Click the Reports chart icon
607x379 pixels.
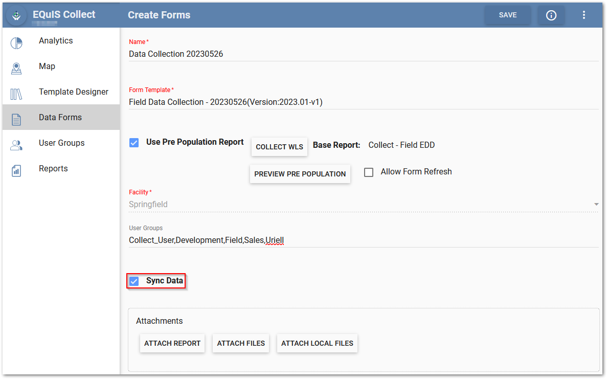click(16, 171)
